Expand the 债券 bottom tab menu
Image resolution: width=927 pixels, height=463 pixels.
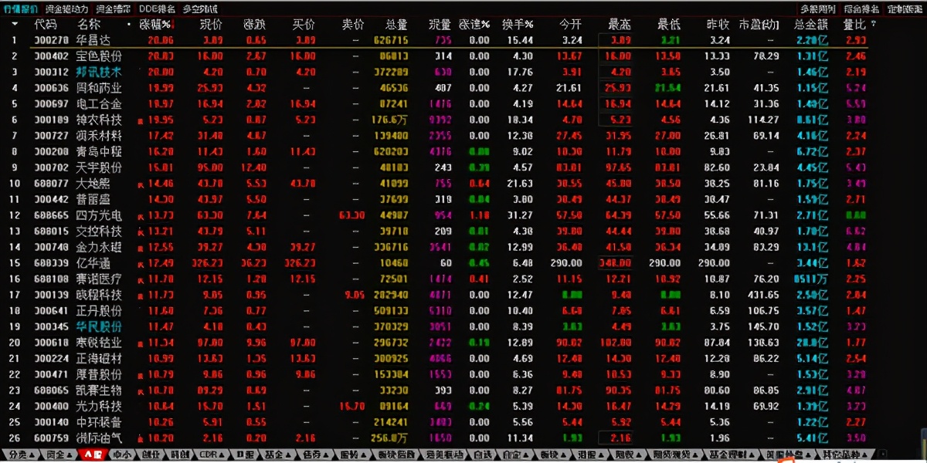[x=327, y=455]
